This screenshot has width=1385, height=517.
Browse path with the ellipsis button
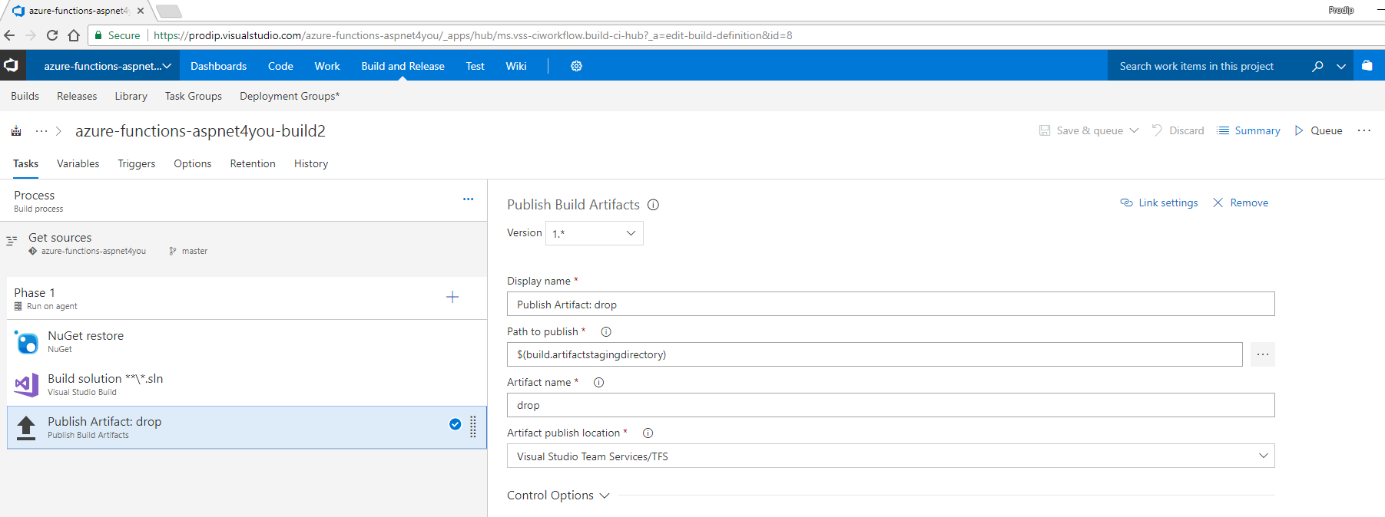coord(1263,354)
